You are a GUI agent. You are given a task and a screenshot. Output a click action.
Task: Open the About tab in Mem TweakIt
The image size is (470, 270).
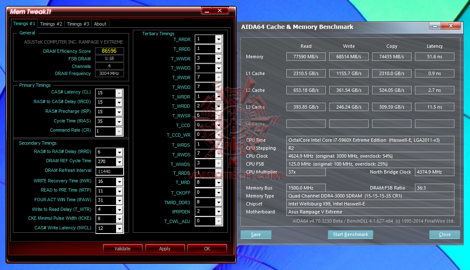coord(100,24)
